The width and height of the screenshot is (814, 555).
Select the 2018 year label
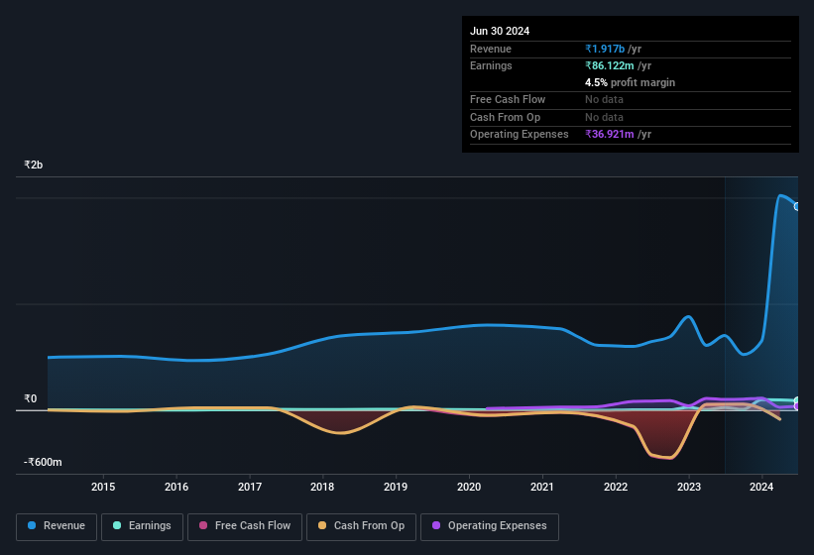pyautogui.click(x=322, y=487)
